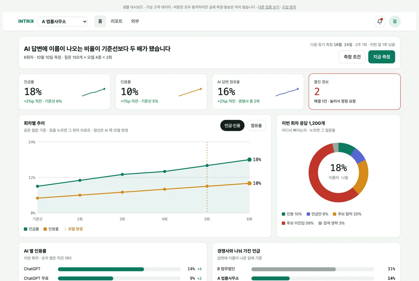Click the 모델 변경 legend entry
The width and height of the screenshot is (419, 281).
74,229
